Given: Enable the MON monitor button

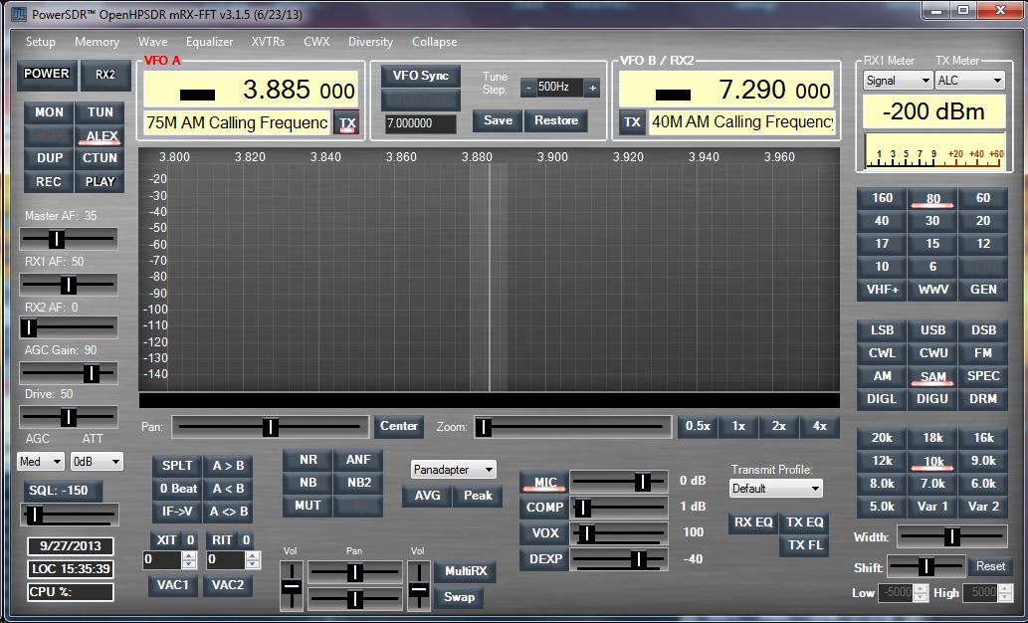Looking at the screenshot, I should click(x=49, y=113).
